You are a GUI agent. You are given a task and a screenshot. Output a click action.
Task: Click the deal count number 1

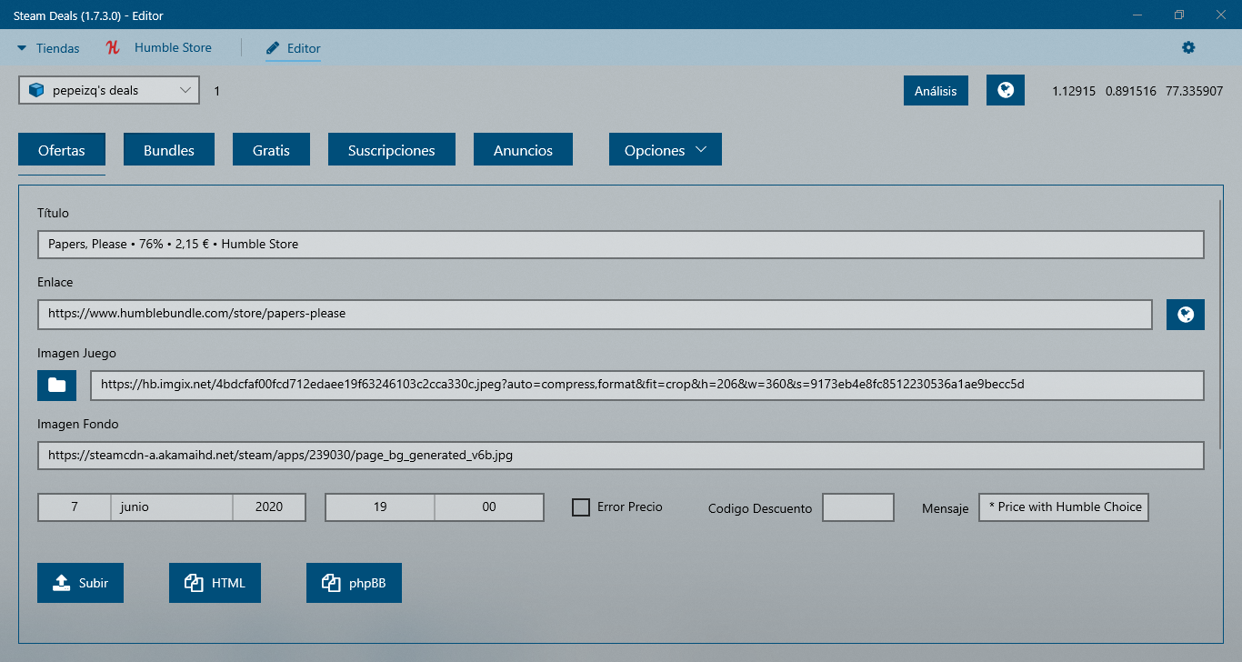(x=216, y=91)
